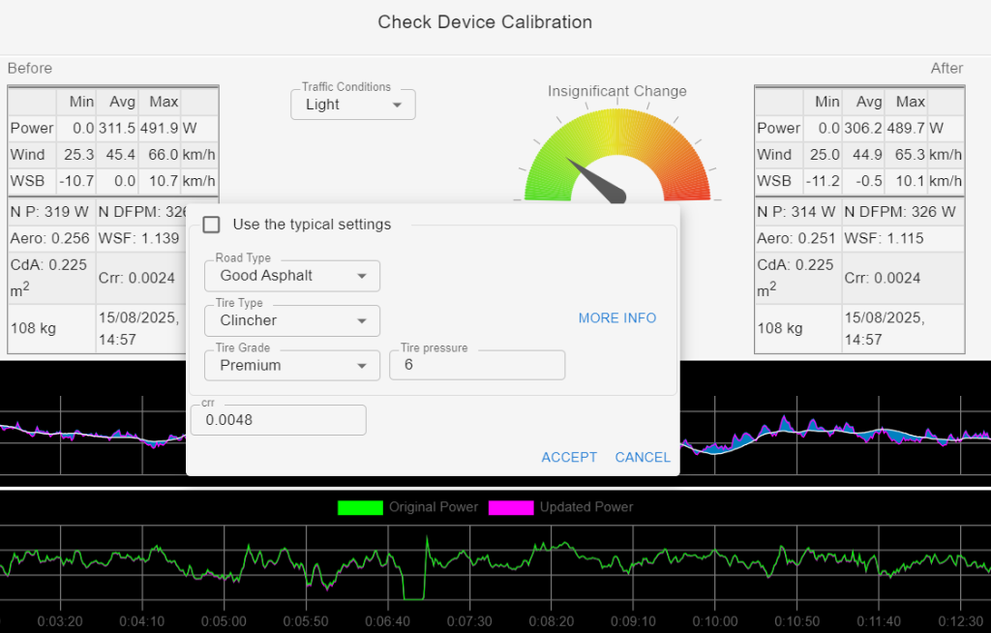Focus the crr value field
The height and width of the screenshot is (633, 991).
[x=279, y=420]
